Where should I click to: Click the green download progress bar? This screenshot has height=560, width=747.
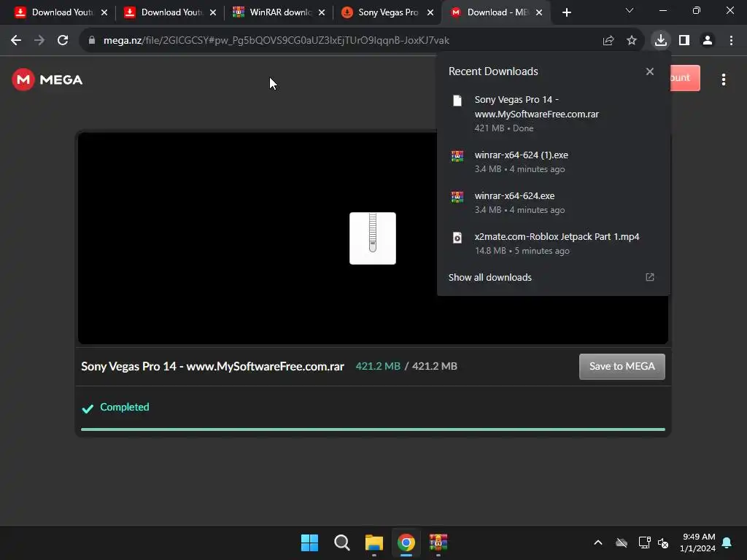[x=373, y=429]
